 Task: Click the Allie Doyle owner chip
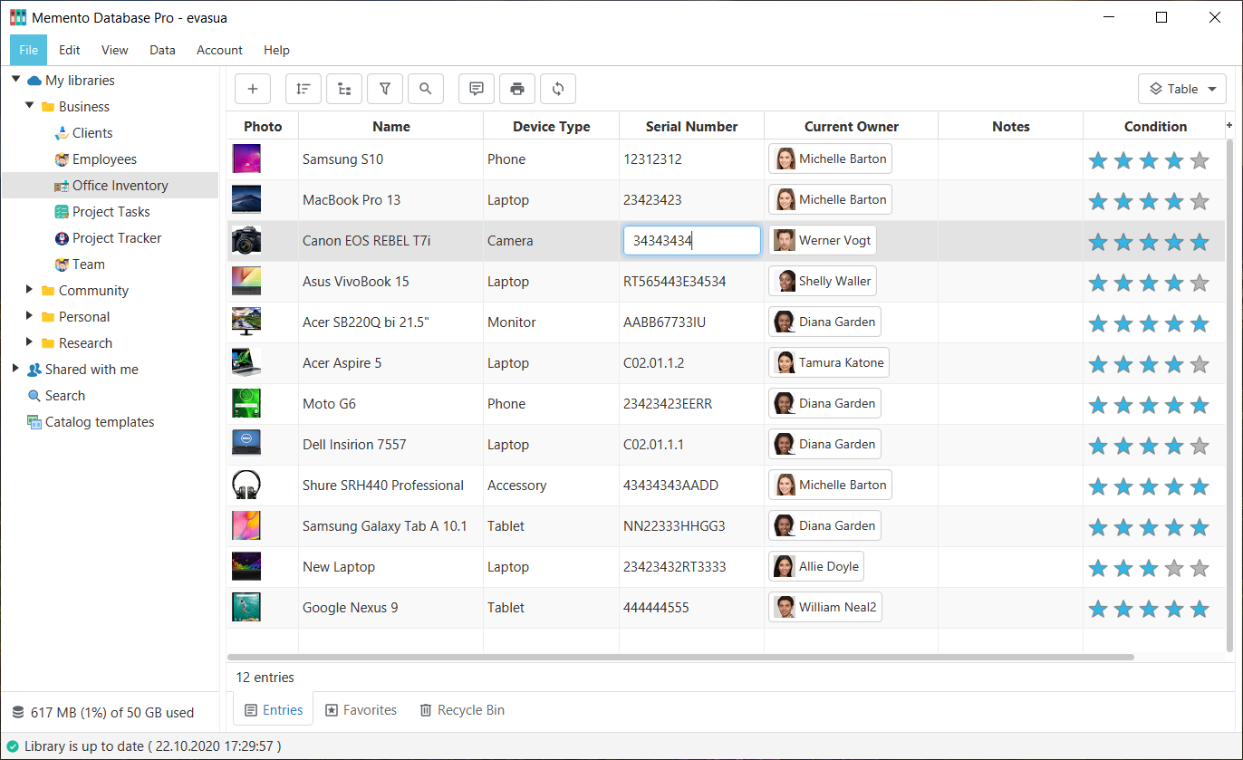point(816,566)
